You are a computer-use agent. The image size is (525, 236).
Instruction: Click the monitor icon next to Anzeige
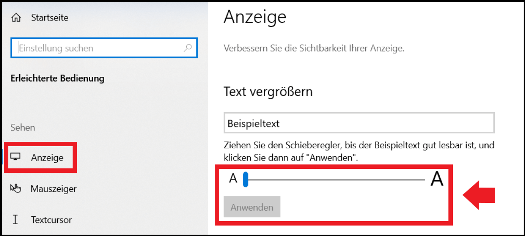click(x=16, y=157)
